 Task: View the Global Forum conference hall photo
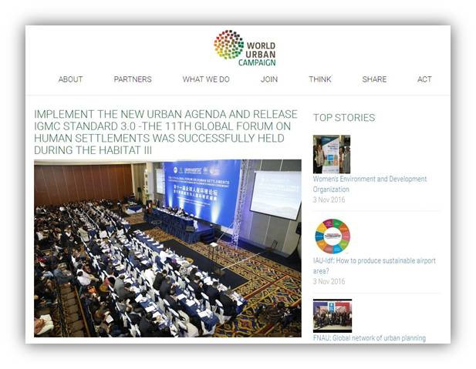[x=167, y=248]
